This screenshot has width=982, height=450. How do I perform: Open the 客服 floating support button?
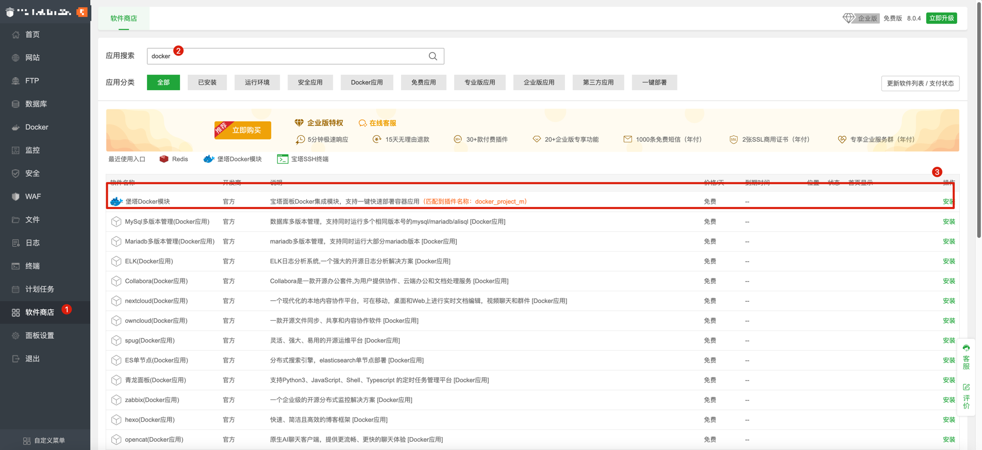(x=966, y=357)
